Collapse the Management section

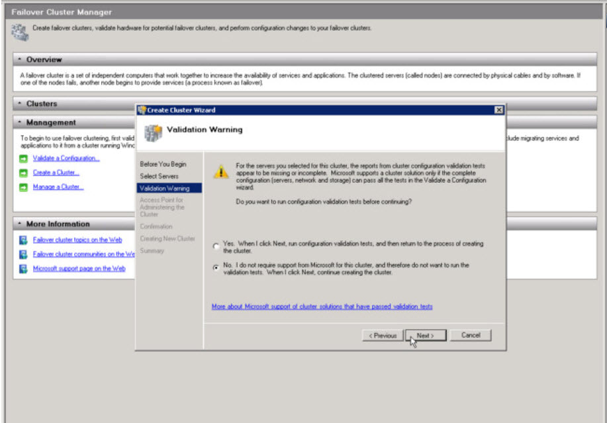point(19,122)
